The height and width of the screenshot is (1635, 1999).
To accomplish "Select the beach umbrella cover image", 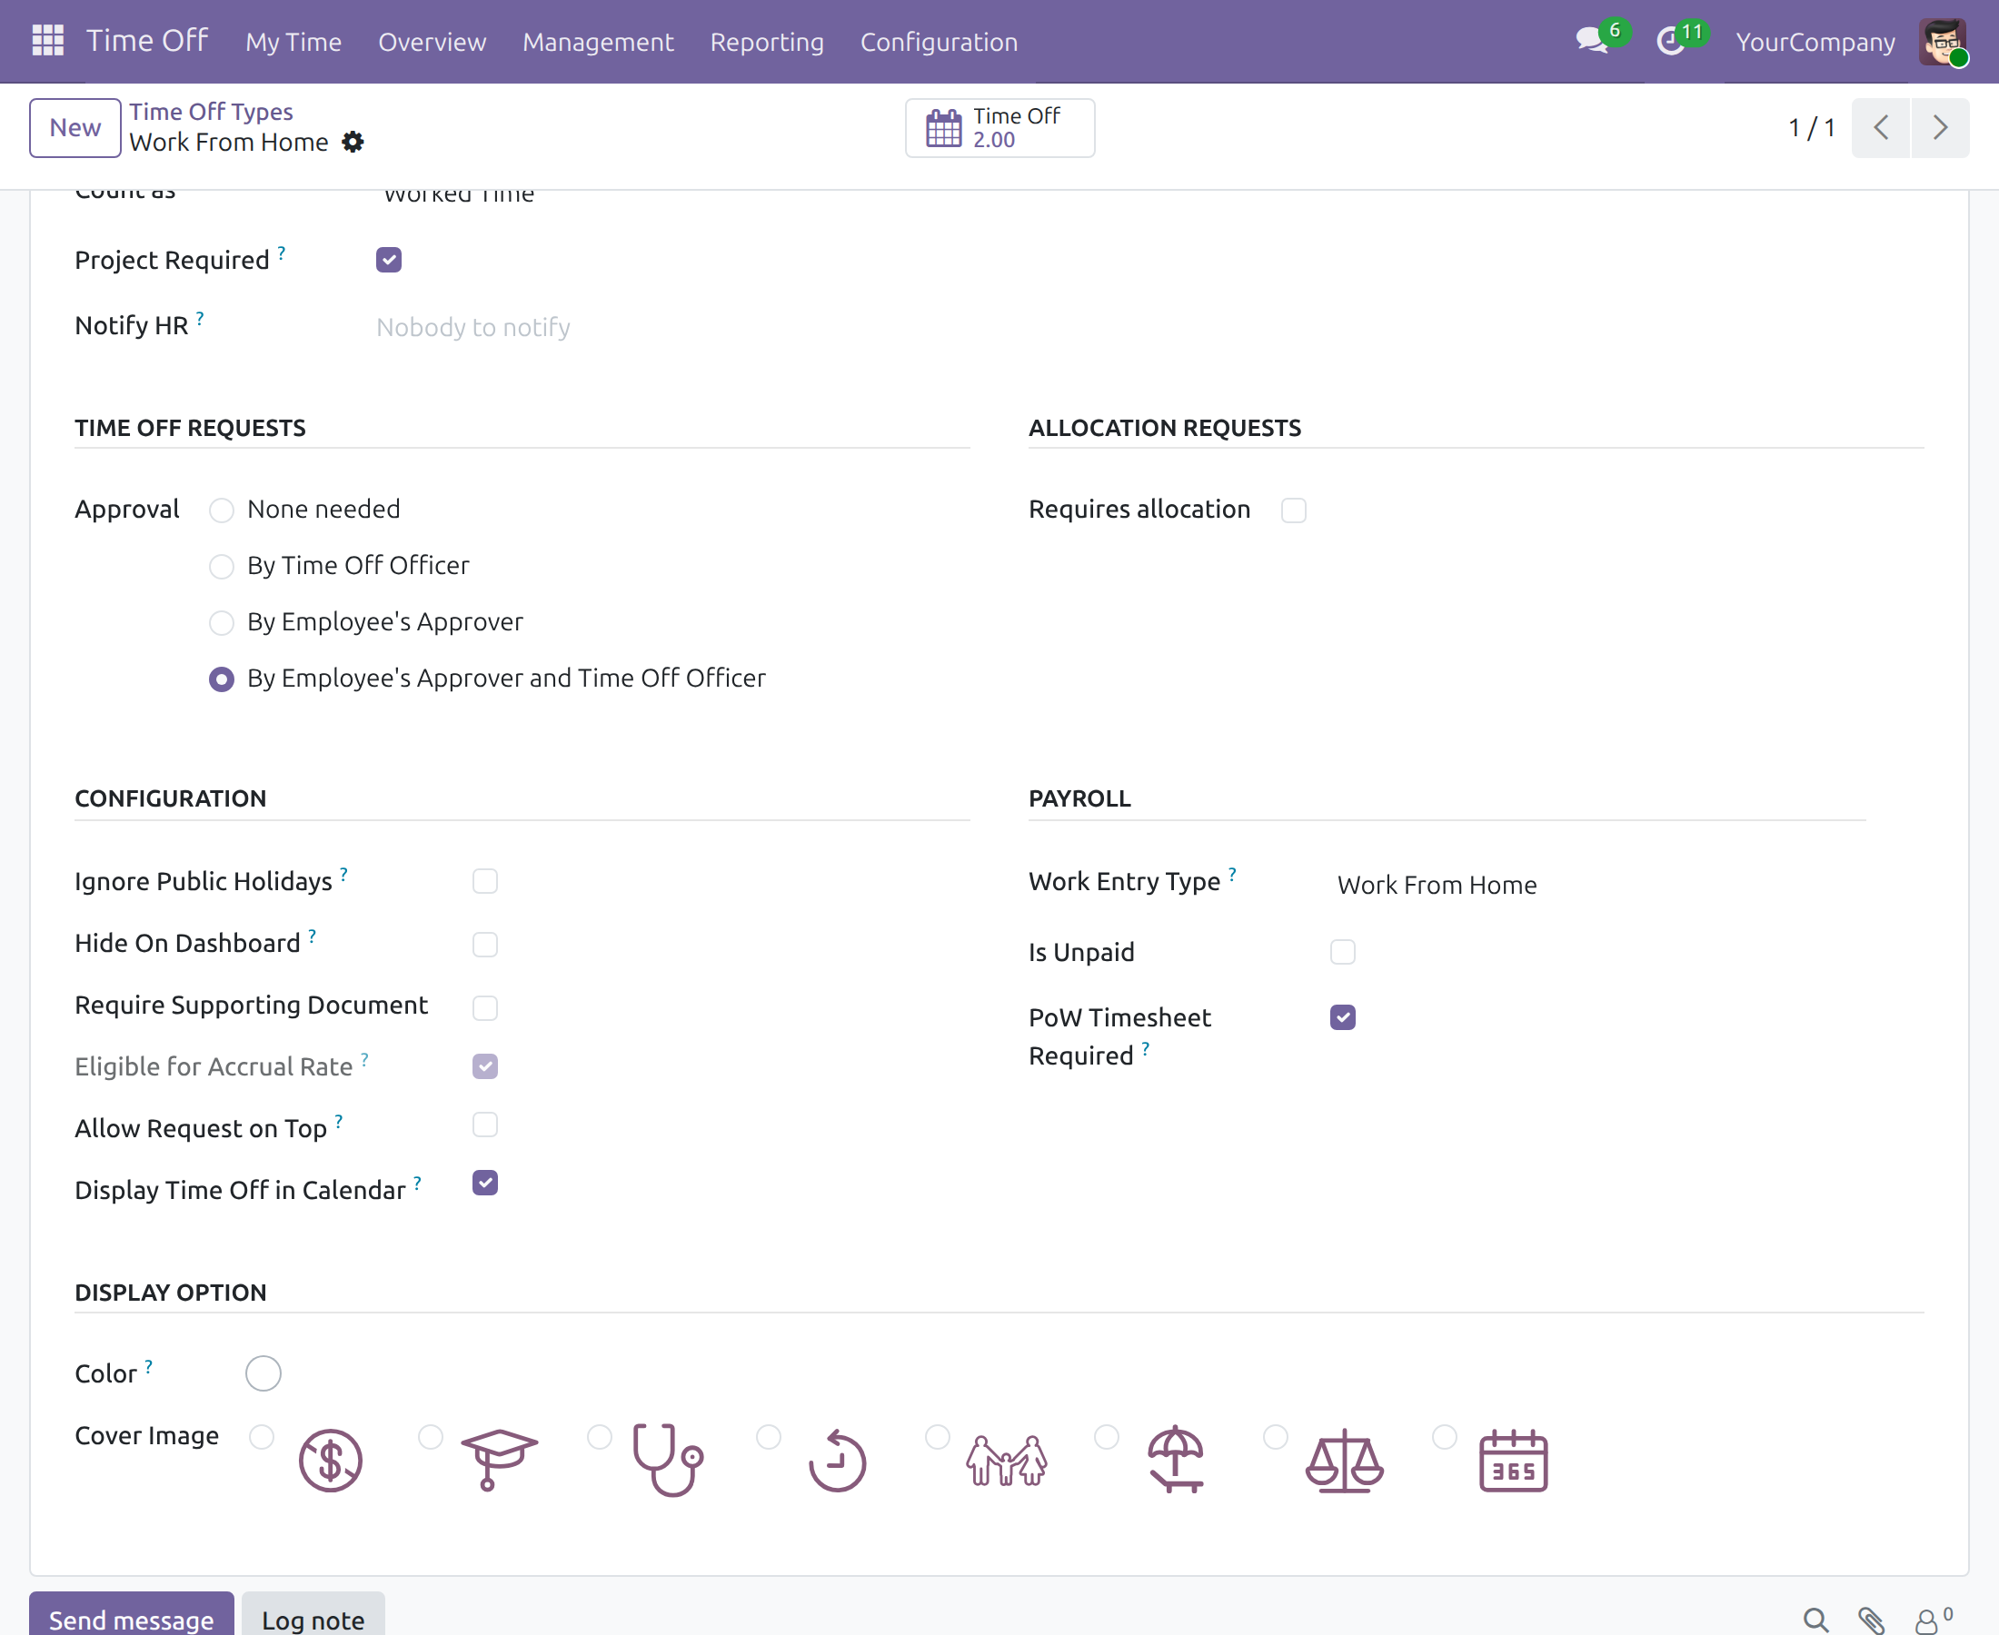I will pyautogui.click(x=1176, y=1460).
